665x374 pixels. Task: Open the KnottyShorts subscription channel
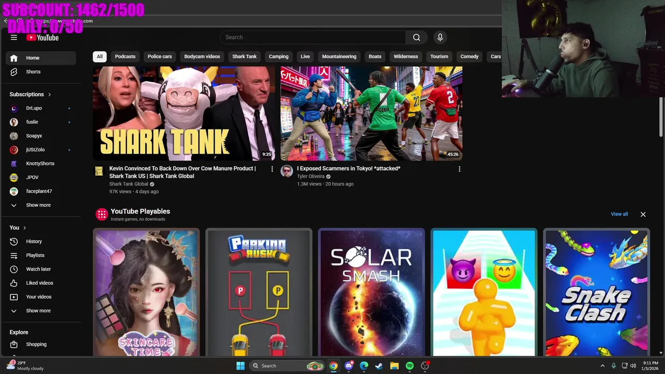(41, 164)
